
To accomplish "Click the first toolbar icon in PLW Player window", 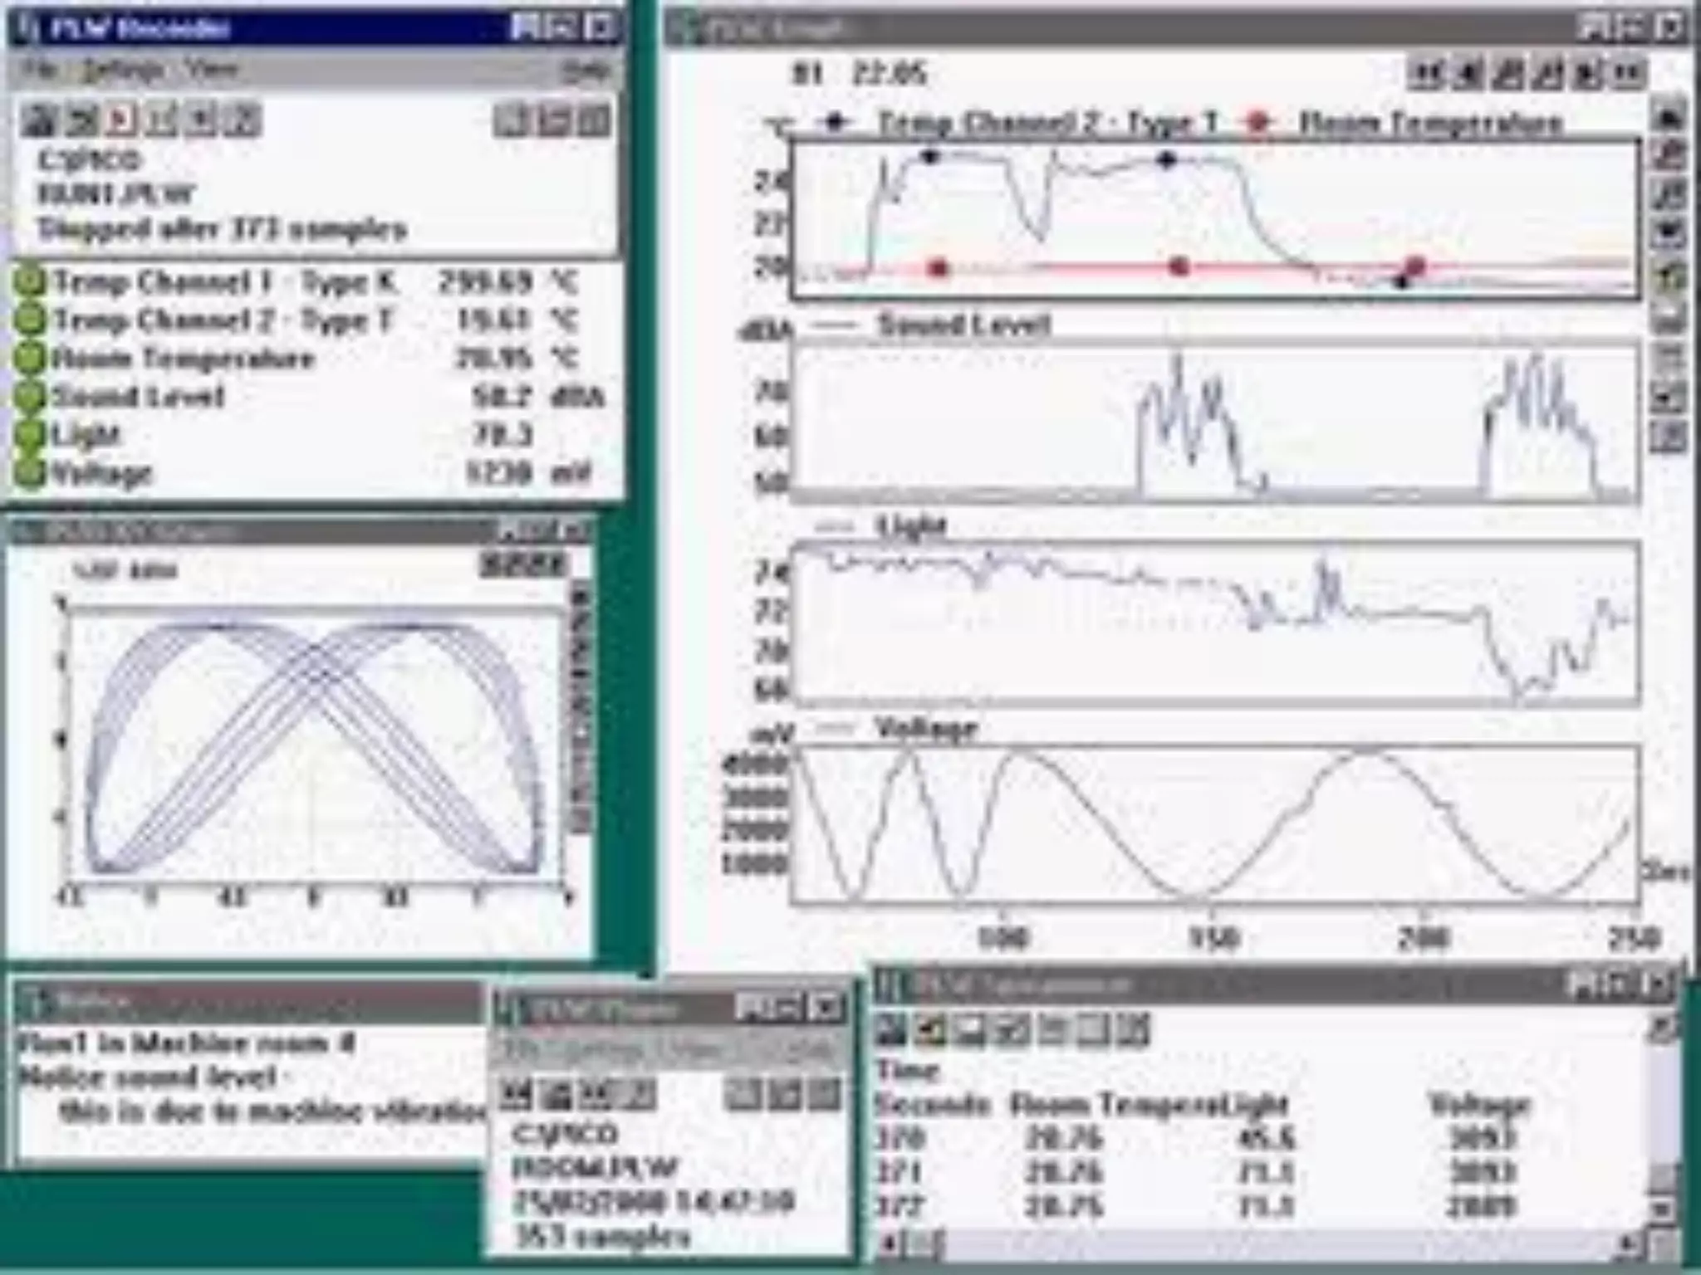I will (516, 1095).
